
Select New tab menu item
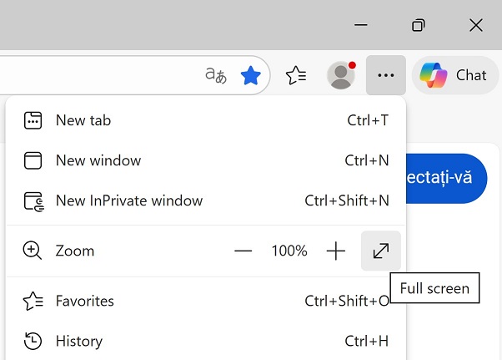click(83, 120)
